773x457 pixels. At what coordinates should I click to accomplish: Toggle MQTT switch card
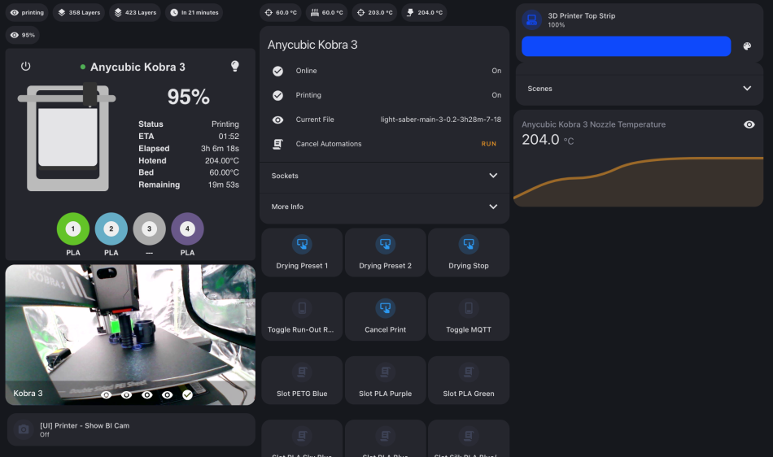[469, 316]
